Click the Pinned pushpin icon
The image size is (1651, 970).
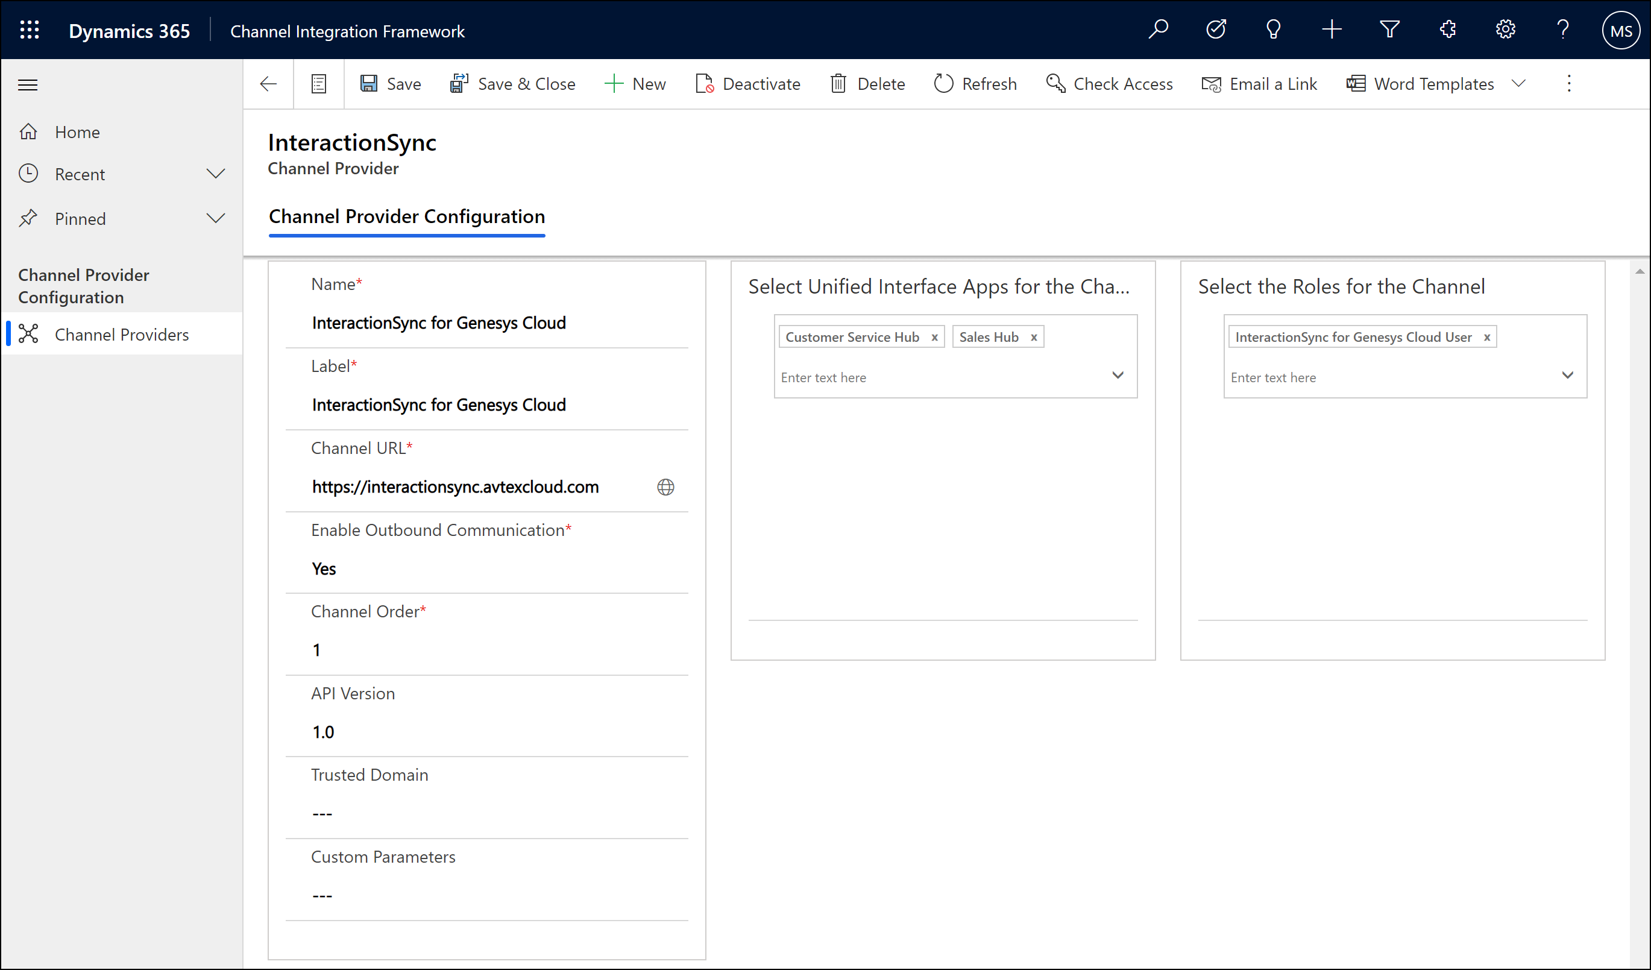[x=28, y=218]
